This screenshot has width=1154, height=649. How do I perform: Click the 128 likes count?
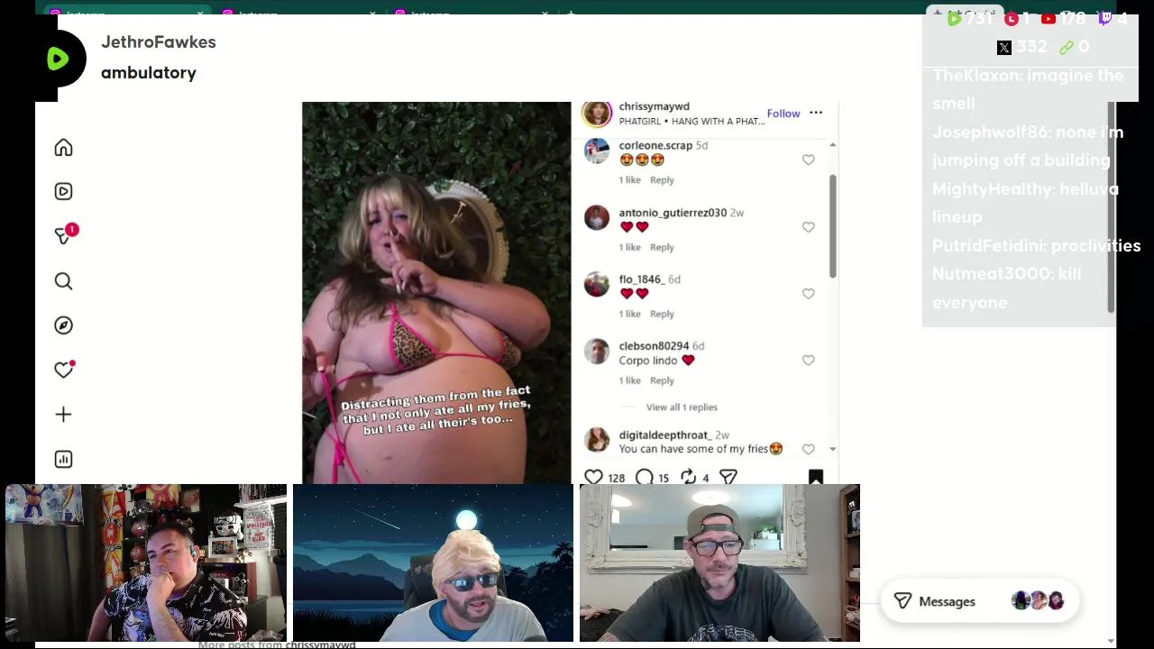(617, 478)
